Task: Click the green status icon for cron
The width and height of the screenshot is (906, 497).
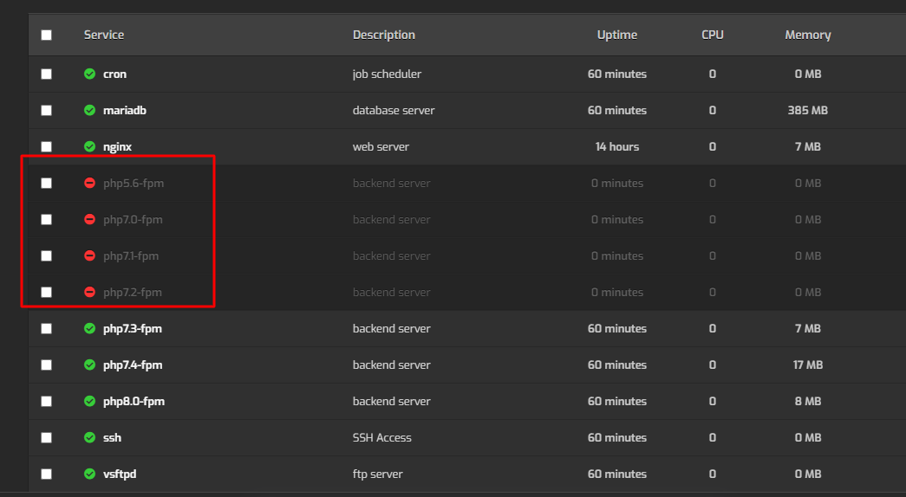Action: point(89,74)
